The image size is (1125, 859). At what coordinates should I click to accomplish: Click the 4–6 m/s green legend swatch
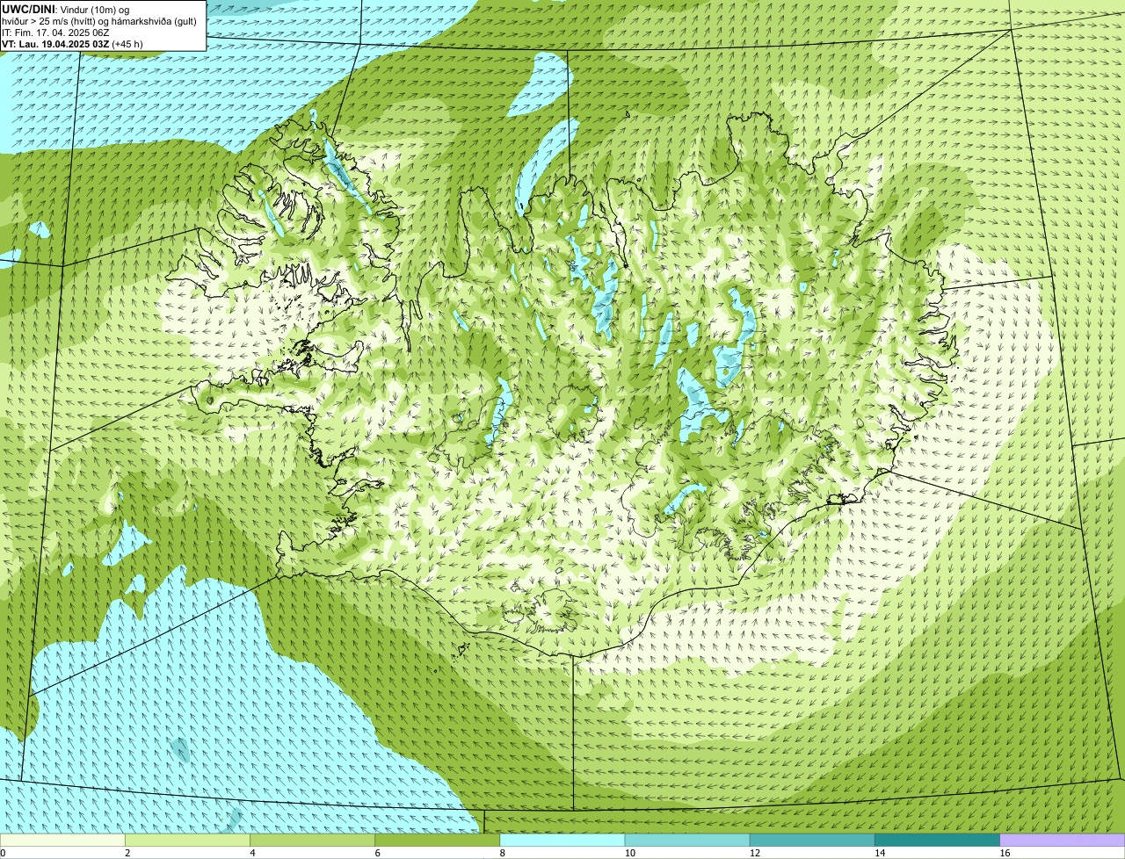(x=313, y=841)
